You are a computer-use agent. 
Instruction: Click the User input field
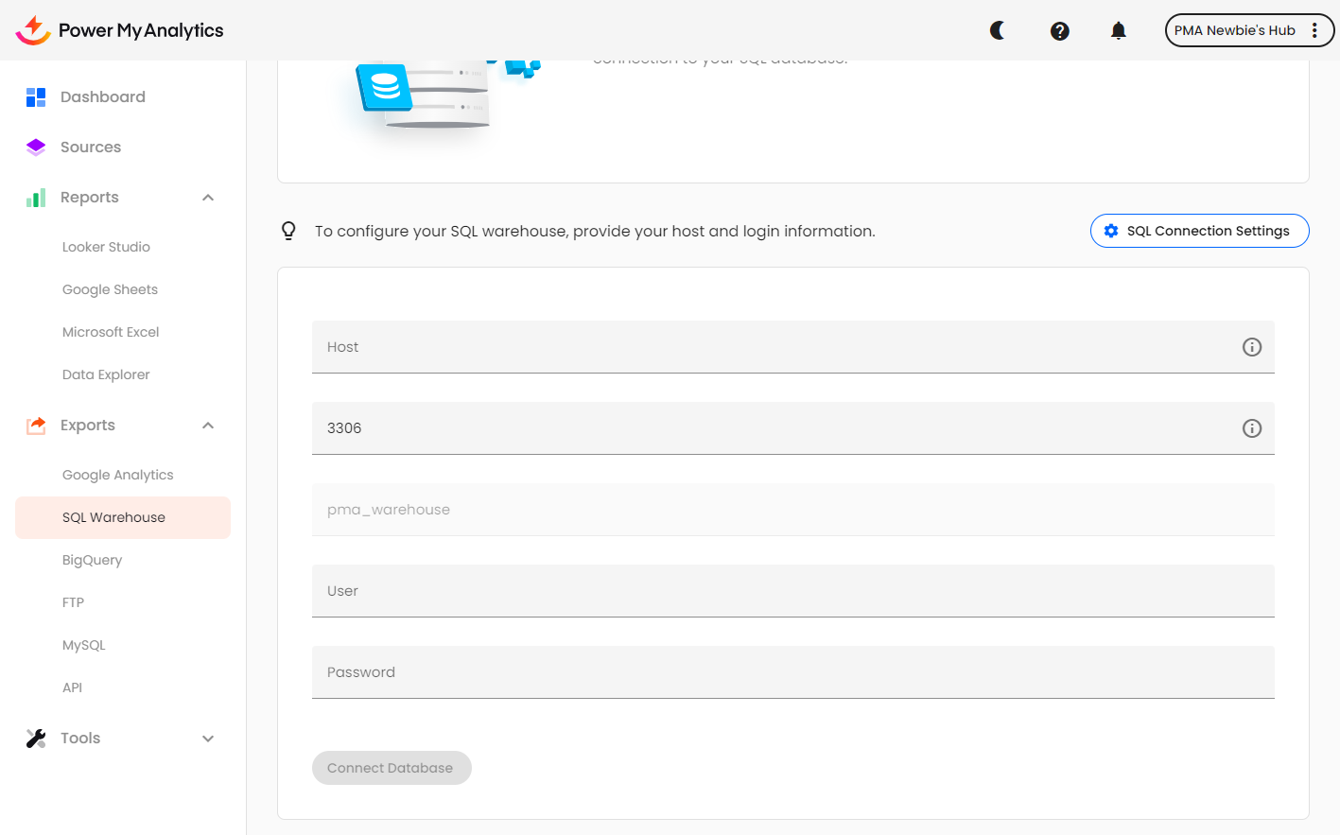(792, 591)
